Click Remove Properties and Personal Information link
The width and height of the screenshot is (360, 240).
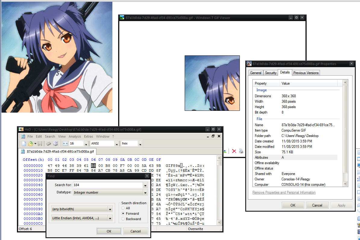[x=284, y=192]
